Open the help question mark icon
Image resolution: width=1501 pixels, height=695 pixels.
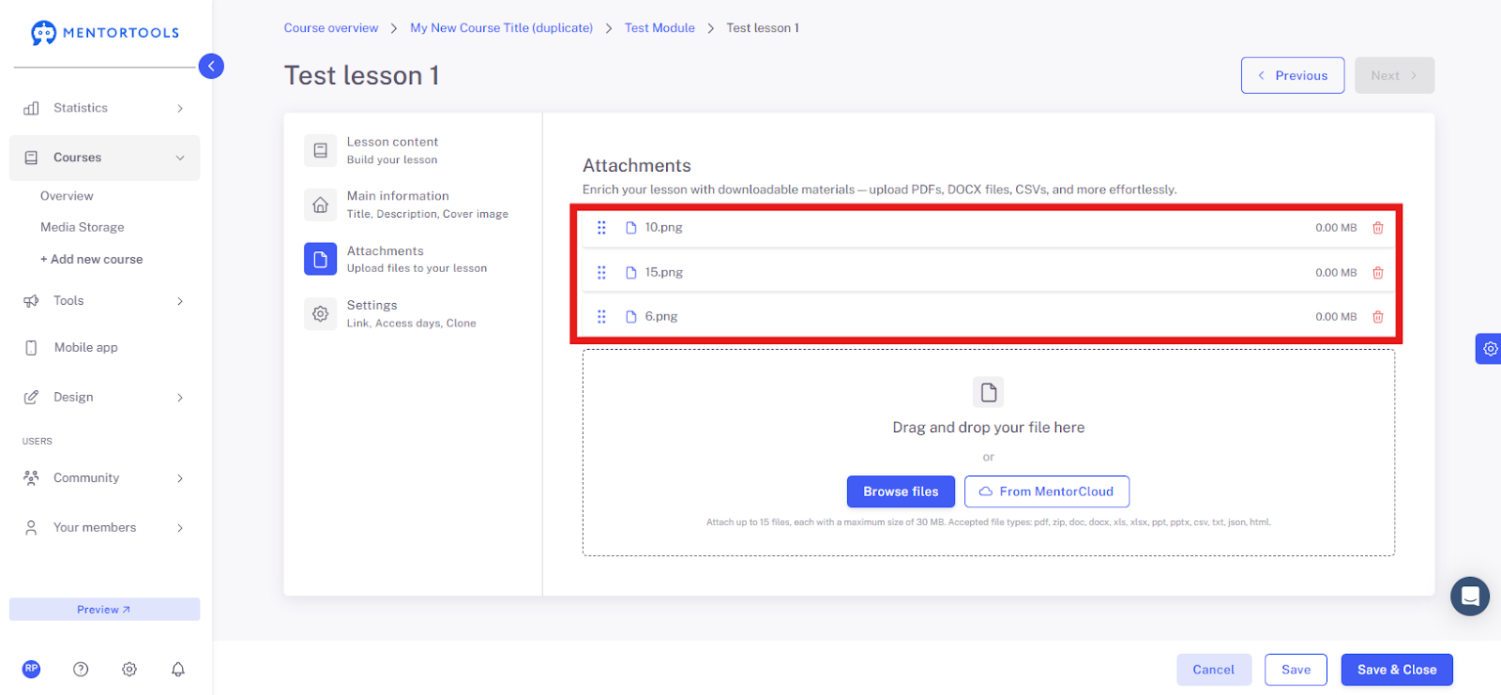point(81,669)
